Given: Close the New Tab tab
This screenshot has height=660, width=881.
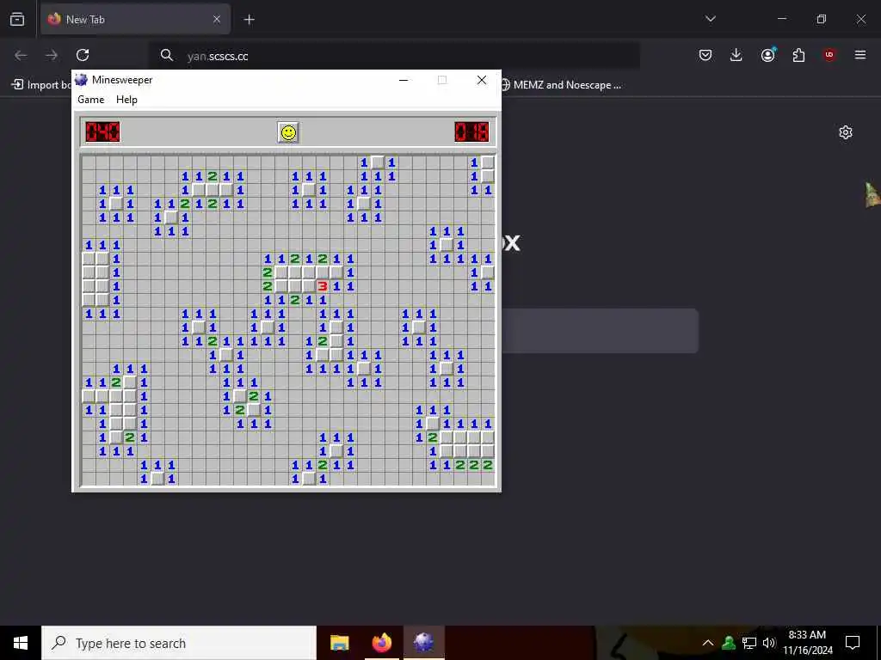Looking at the screenshot, I should click(217, 20).
